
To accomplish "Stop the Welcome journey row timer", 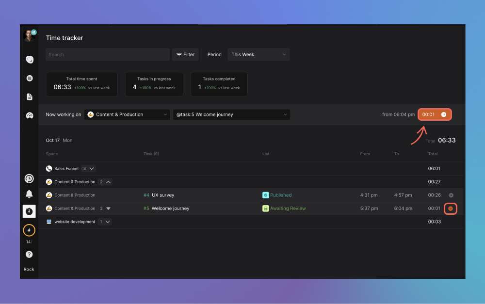I will [x=451, y=208].
